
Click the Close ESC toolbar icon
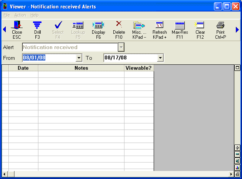pos(17,26)
